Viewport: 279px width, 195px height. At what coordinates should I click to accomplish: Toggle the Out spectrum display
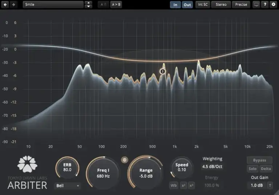(187, 5)
